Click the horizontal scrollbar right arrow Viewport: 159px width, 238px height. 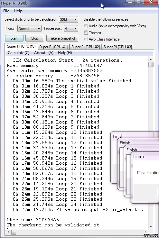tap(145, 232)
